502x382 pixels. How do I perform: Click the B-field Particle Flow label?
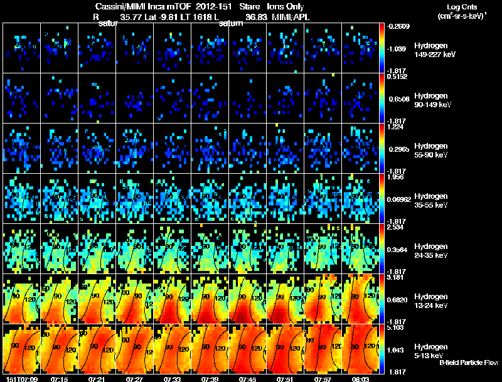tap(469, 363)
